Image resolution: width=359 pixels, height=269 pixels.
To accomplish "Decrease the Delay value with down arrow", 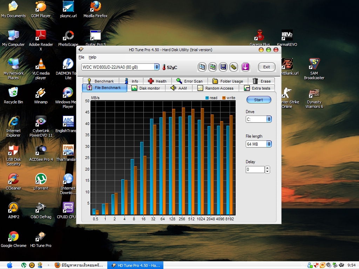I will point(268,172).
